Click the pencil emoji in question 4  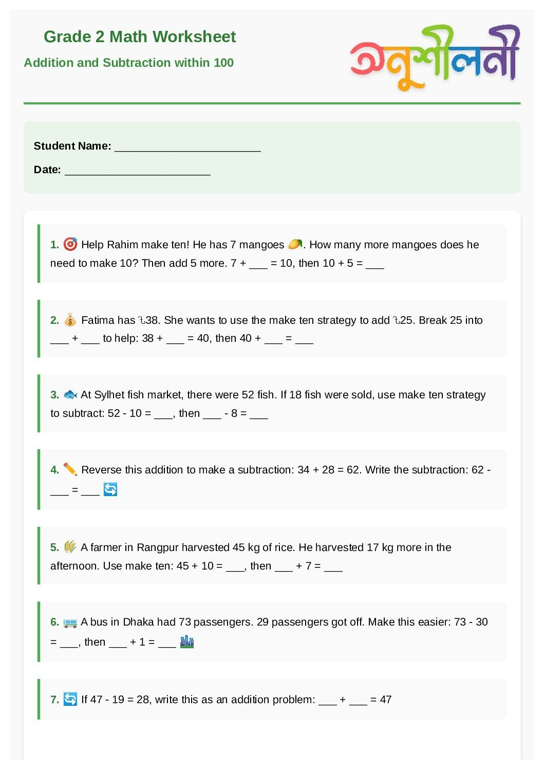click(70, 469)
